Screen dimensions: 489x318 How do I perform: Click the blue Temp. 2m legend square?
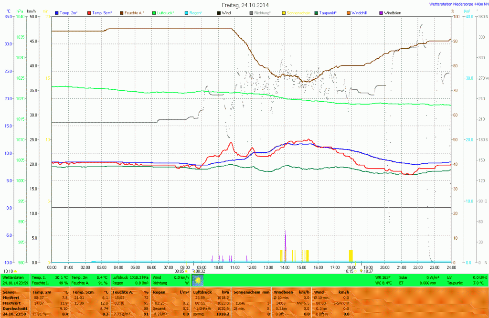(x=57, y=12)
